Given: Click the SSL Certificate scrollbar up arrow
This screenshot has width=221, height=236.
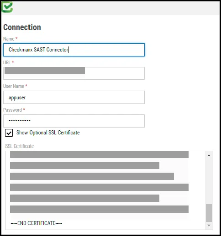Looking at the screenshot, I should 209,155.
